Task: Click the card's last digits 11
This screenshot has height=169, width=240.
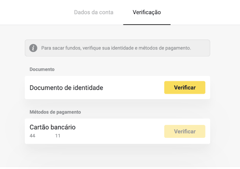Action: [x=58, y=136]
